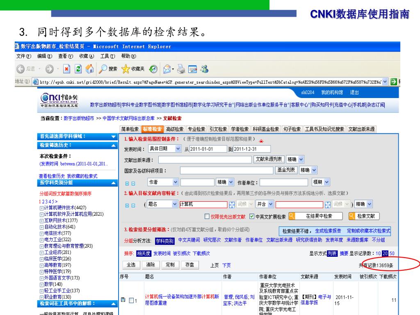Viewport: 420px width, 315px height.
Task: Open the 工具(T) menu
Action: tap(108, 56)
